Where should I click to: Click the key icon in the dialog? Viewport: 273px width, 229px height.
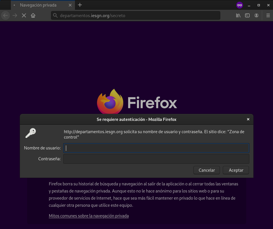[31, 133]
